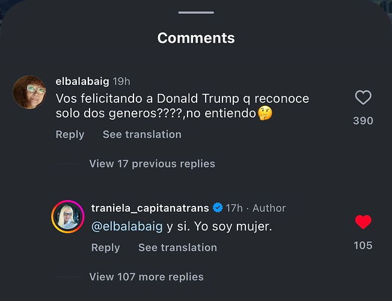The height and width of the screenshot is (301, 392).
Task: Expand View 17 previous replies
Action: click(x=152, y=164)
